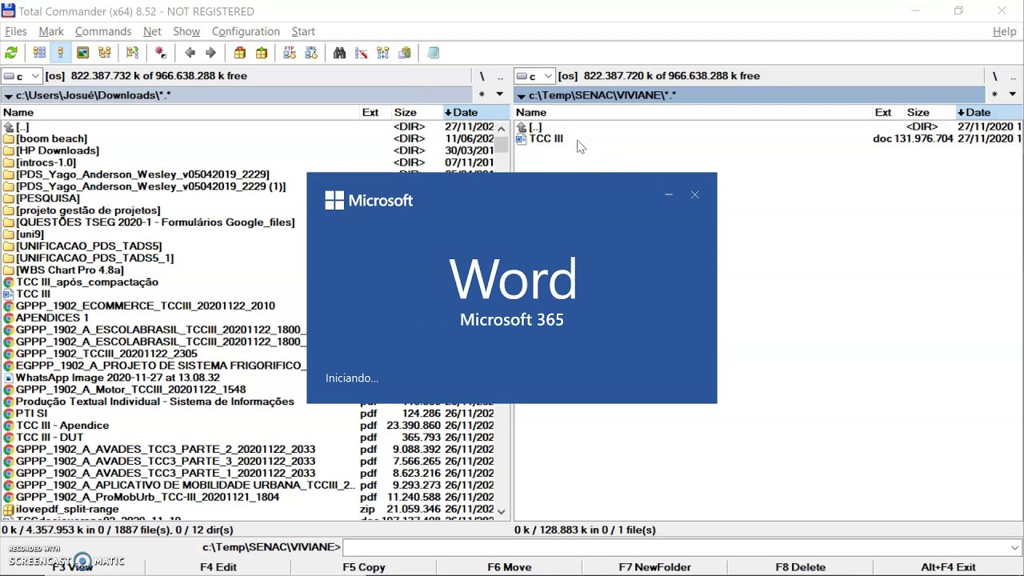The width and height of the screenshot is (1024, 576).
Task: Open the Help menu
Action: (x=1005, y=31)
